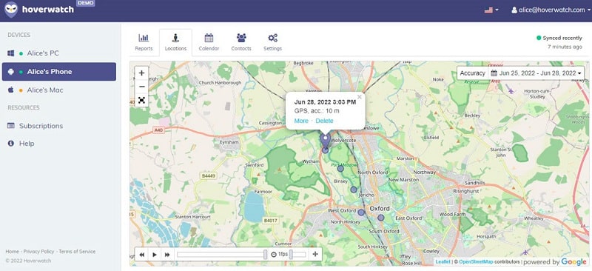This screenshot has width=592, height=271.
Task: Click the playback timeline slider handle
Action: [266, 255]
